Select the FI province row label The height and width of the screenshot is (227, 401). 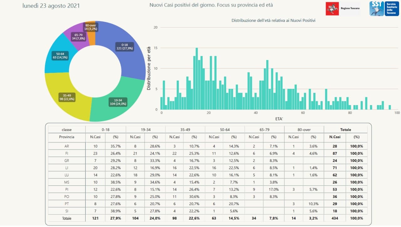click(x=66, y=154)
